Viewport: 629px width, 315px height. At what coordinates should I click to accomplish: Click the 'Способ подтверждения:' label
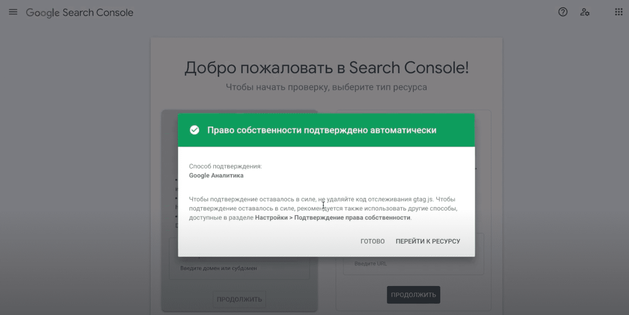225,166
